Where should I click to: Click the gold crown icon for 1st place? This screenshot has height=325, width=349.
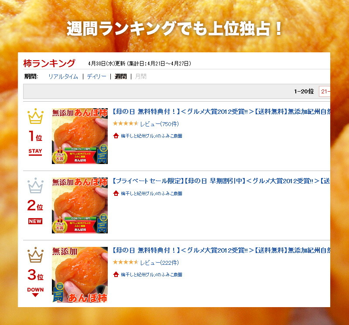pos(35,116)
